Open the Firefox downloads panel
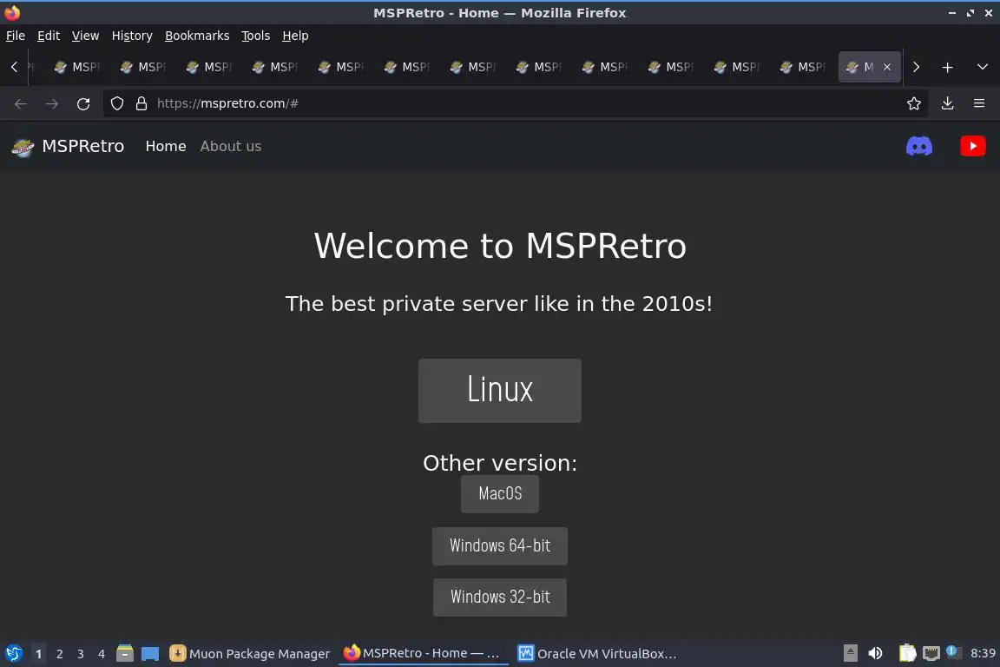The image size is (1000, 667). click(x=947, y=103)
